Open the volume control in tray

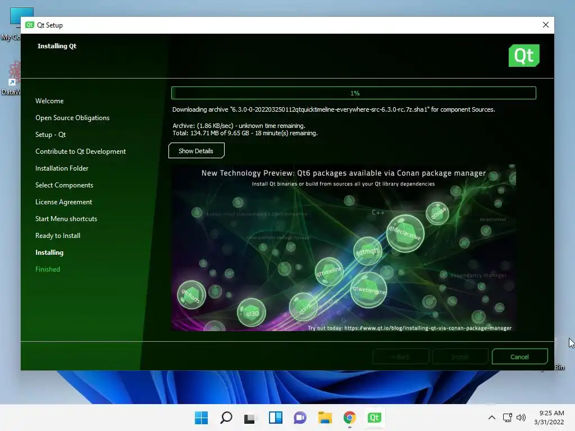pos(521,418)
